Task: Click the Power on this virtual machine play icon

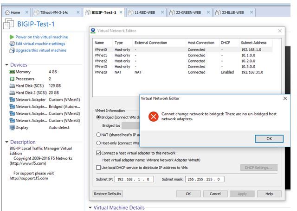Action: pos(12,37)
